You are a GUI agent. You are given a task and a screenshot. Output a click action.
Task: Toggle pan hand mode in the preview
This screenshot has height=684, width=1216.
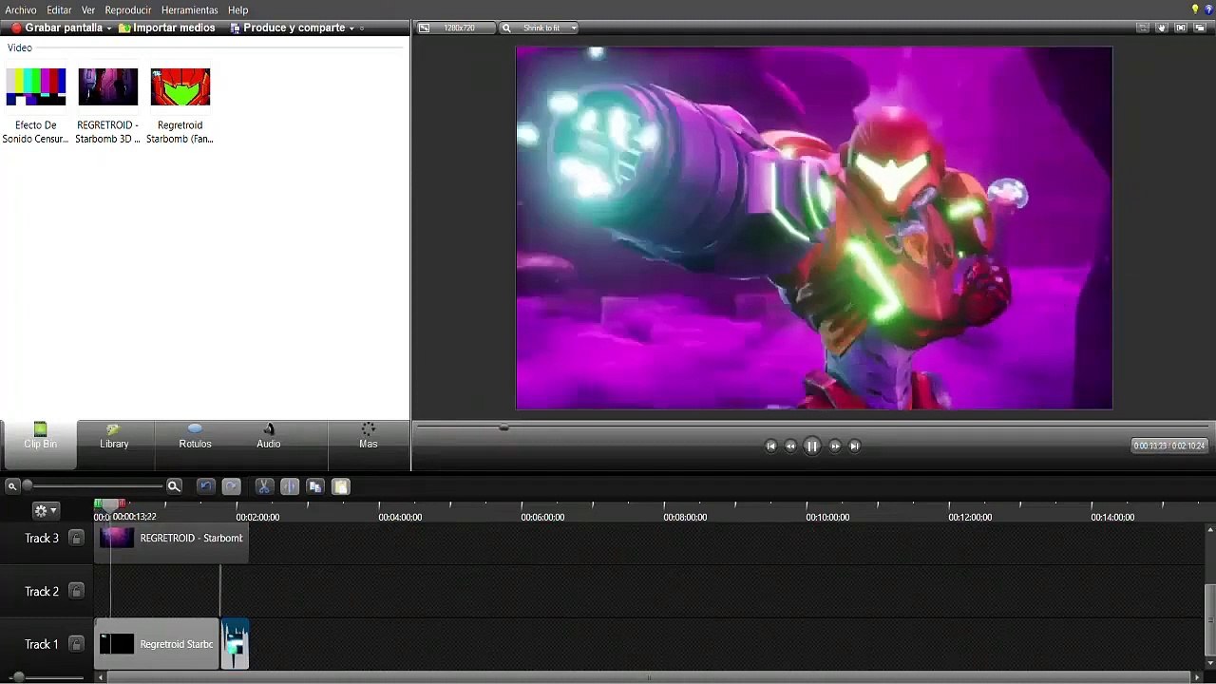click(1162, 28)
